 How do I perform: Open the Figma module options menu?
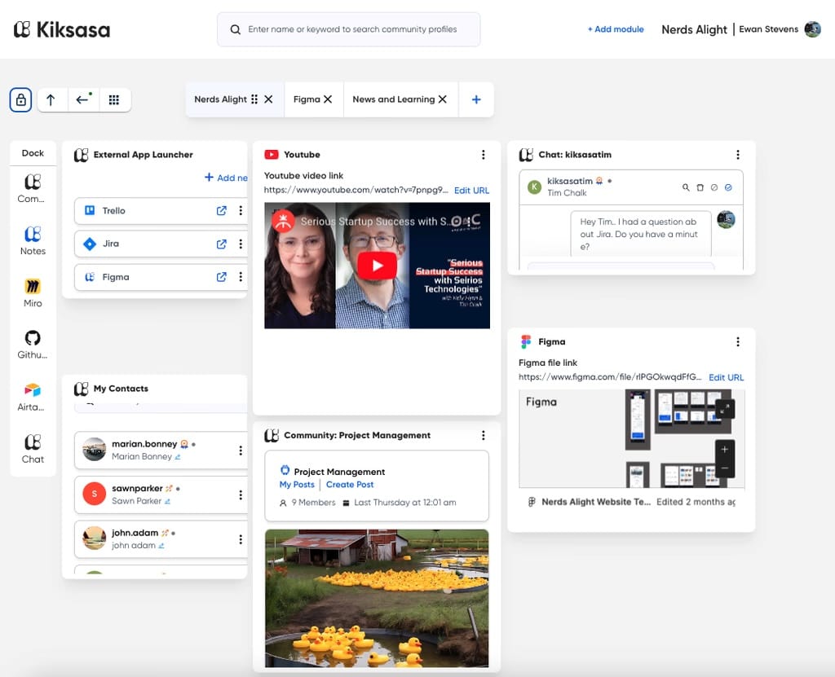[738, 341]
